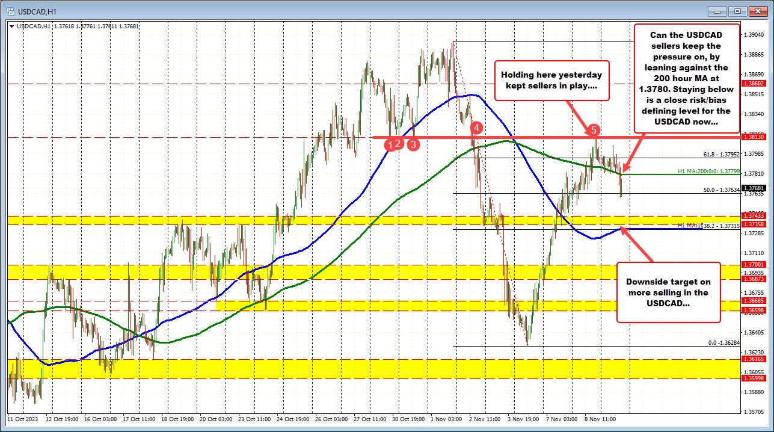Select numbered marker 4 on the chart
The image size is (774, 432).
(476, 127)
